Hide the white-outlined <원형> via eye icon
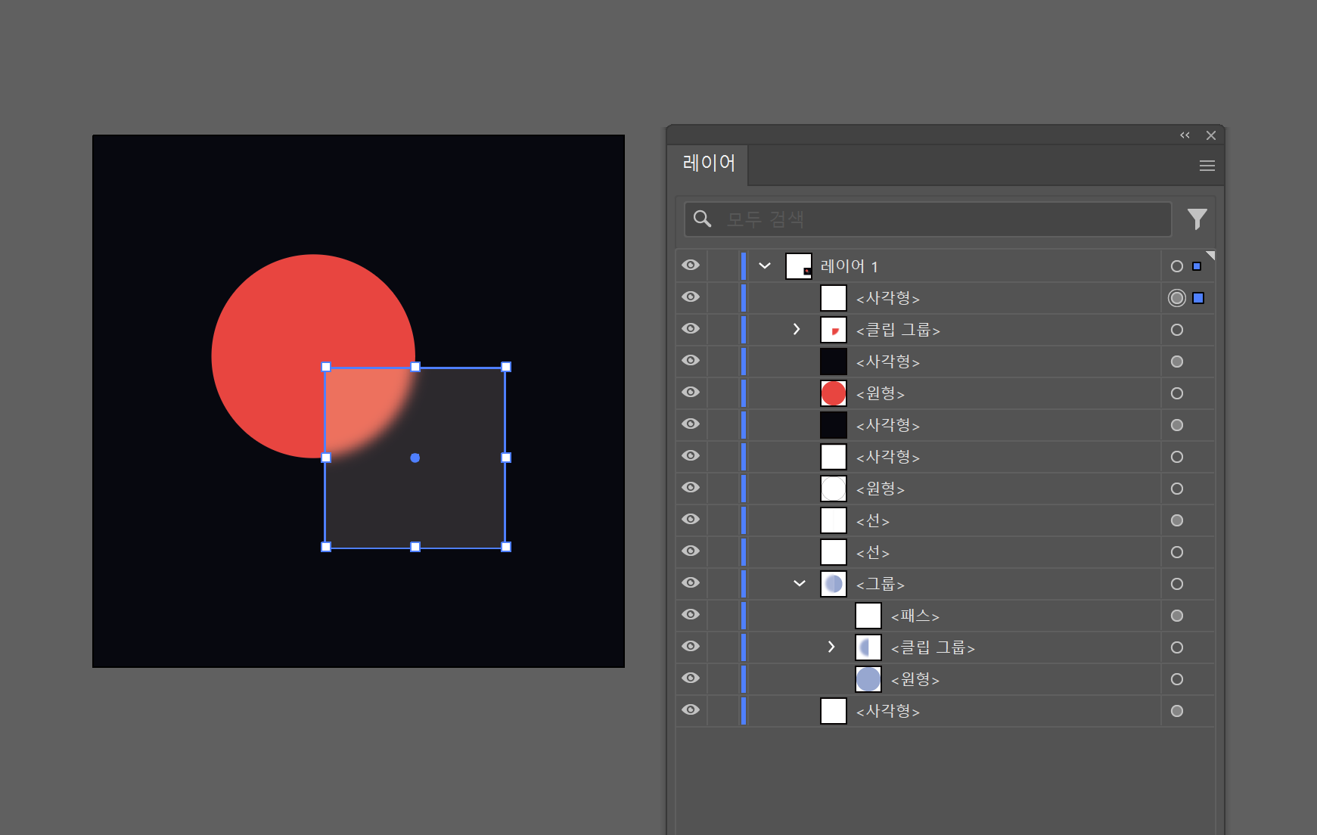The height and width of the screenshot is (835, 1317). point(691,488)
